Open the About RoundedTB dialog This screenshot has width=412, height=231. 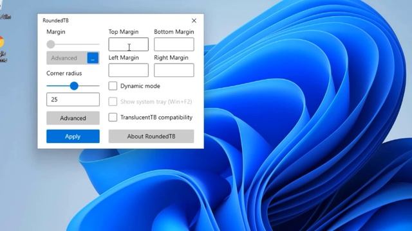(151, 136)
